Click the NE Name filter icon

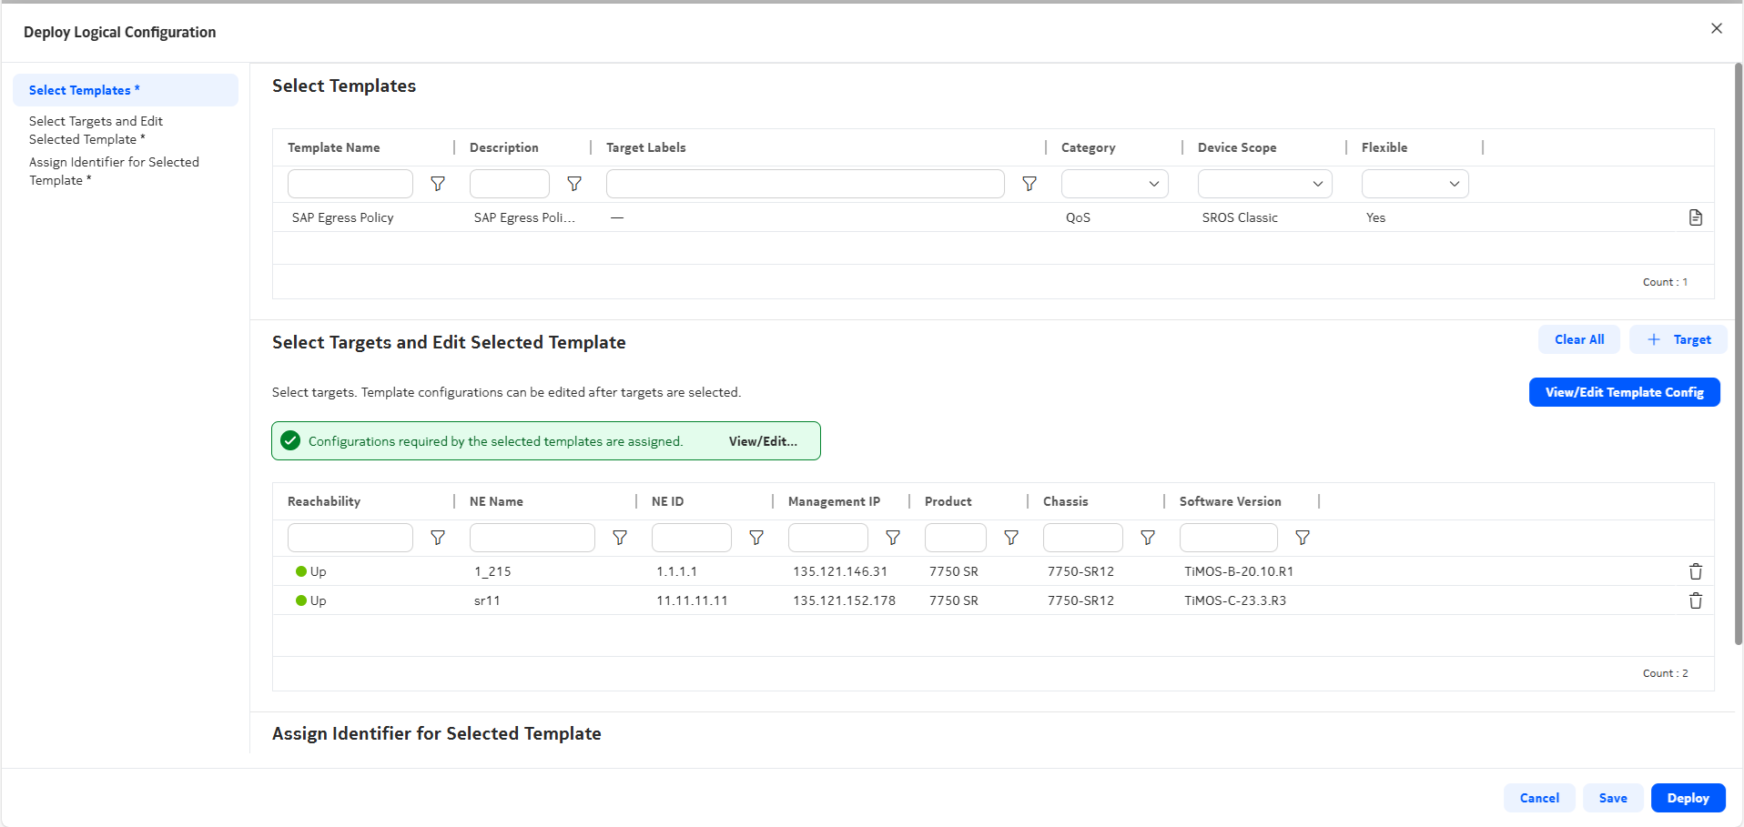point(620,538)
